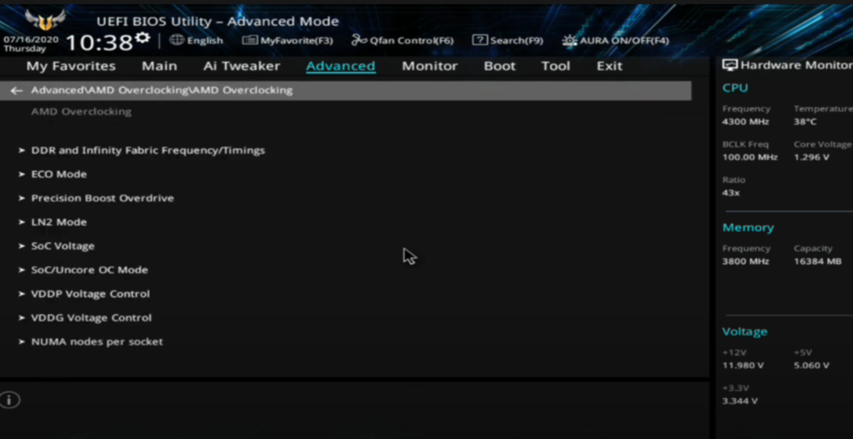The height and width of the screenshot is (439, 853).
Task: Click the back arrow in breadcrumb bar
Action: point(16,91)
